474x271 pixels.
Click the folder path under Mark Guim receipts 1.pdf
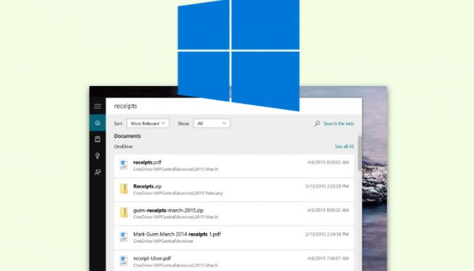(x=163, y=241)
